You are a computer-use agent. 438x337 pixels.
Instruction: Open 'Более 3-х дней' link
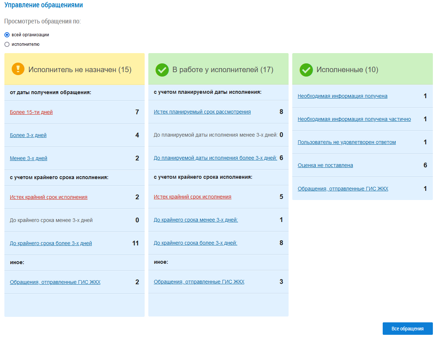click(28, 135)
